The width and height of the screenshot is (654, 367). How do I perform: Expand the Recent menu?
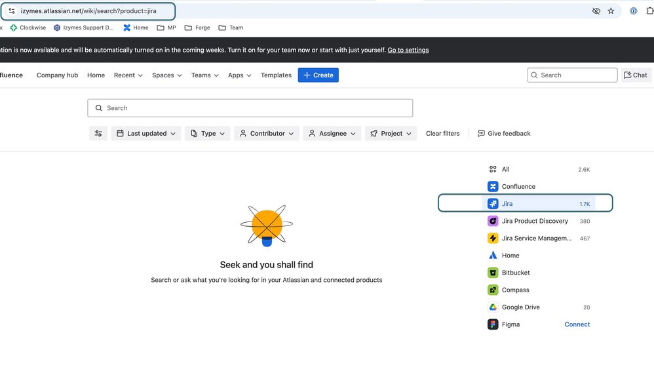128,75
